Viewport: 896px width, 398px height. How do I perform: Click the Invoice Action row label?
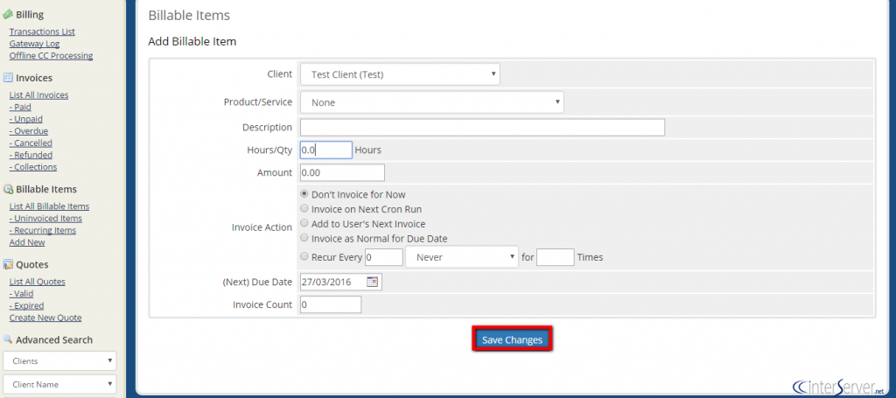(262, 227)
